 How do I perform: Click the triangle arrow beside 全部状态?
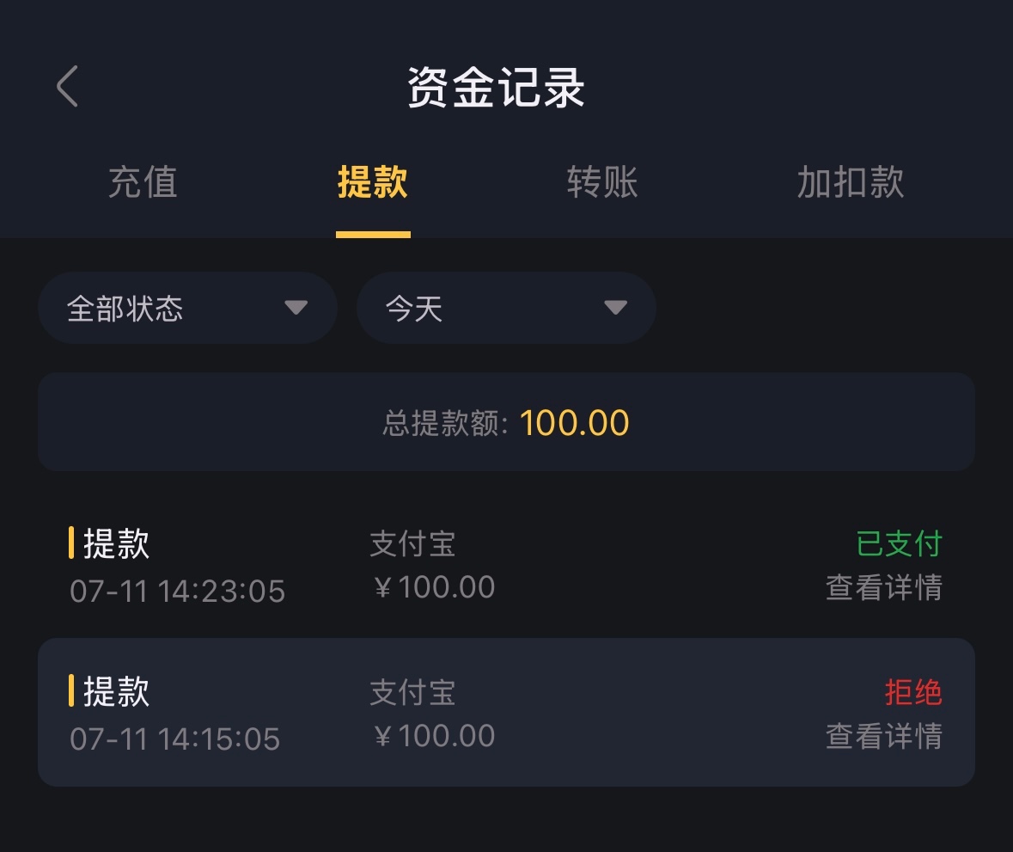(x=296, y=308)
